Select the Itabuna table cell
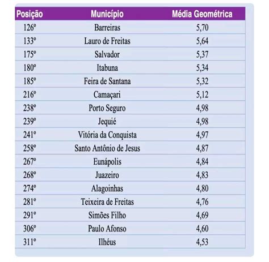This screenshot has height=262, width=269. click(x=107, y=68)
